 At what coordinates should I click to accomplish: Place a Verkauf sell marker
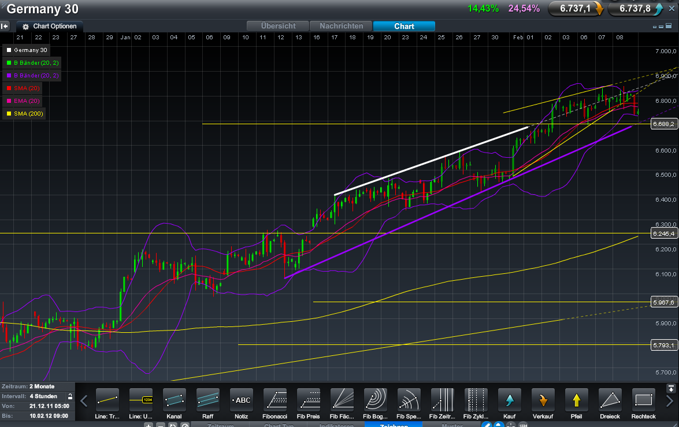pyautogui.click(x=543, y=400)
